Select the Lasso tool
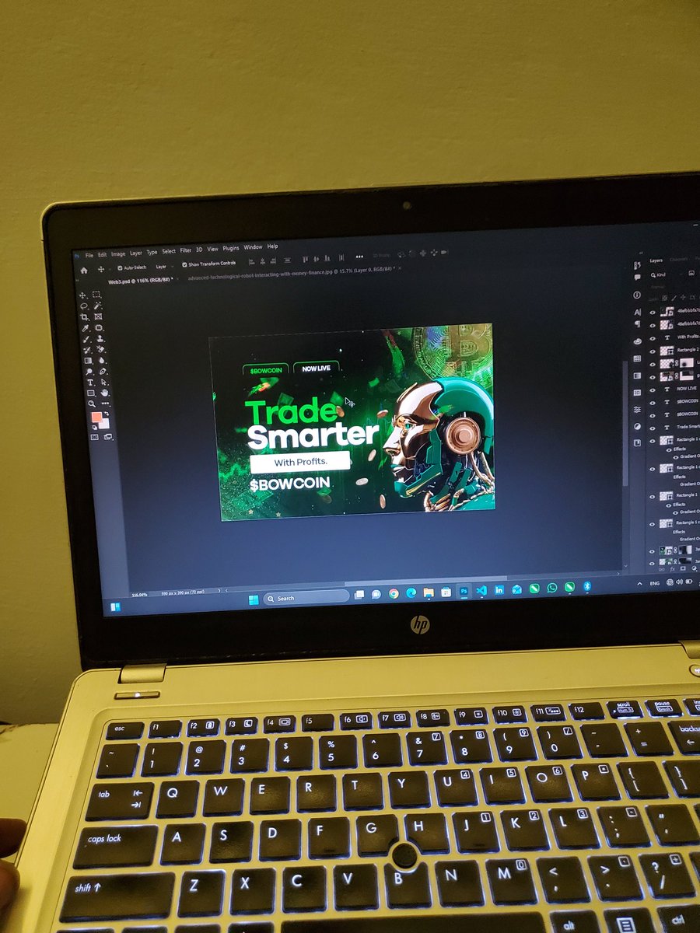This screenshot has height=933, width=700. [84, 306]
